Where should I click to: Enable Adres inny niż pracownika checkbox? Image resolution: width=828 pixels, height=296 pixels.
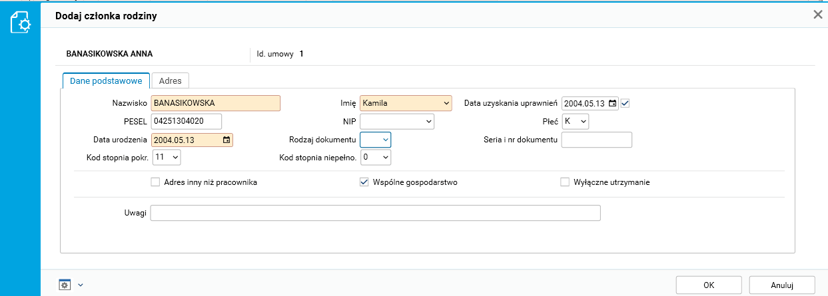click(156, 182)
